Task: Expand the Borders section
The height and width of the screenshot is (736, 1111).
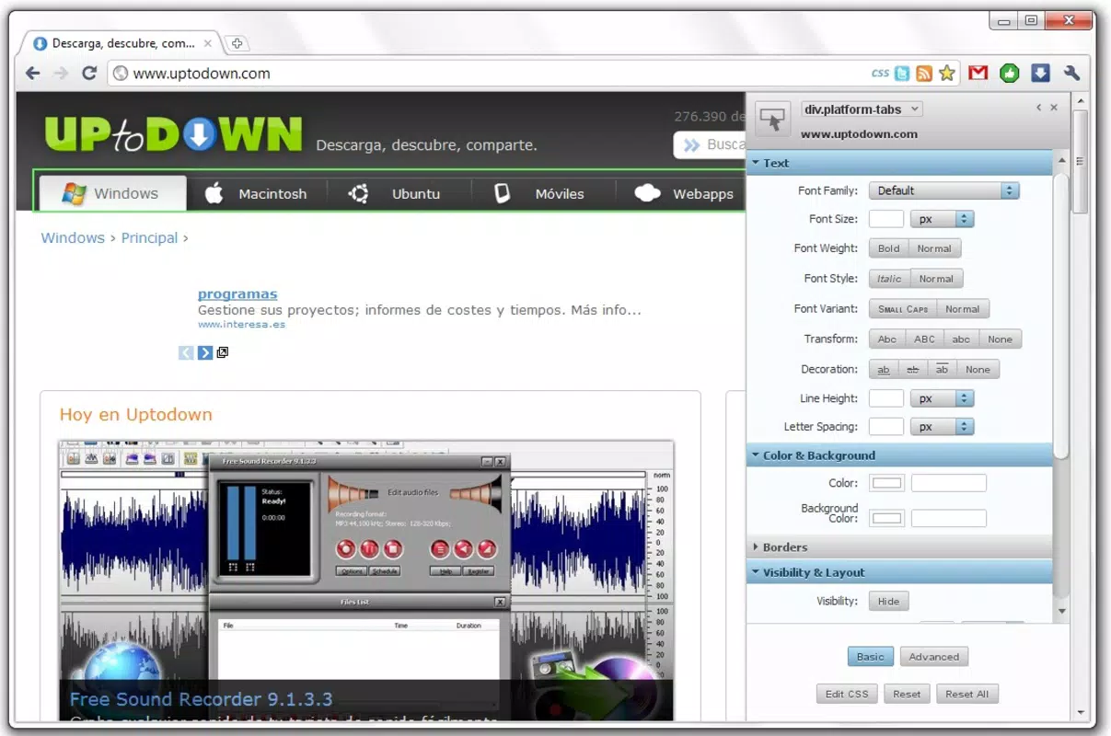Action: 900,546
